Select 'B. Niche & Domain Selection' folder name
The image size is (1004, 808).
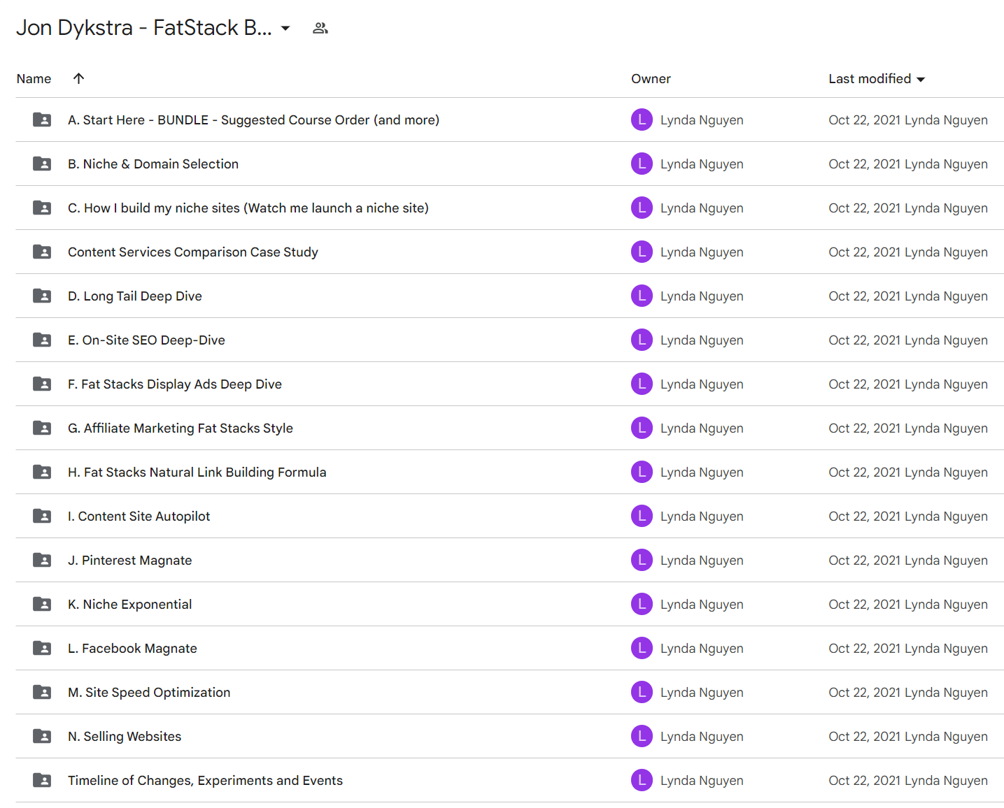pos(153,164)
